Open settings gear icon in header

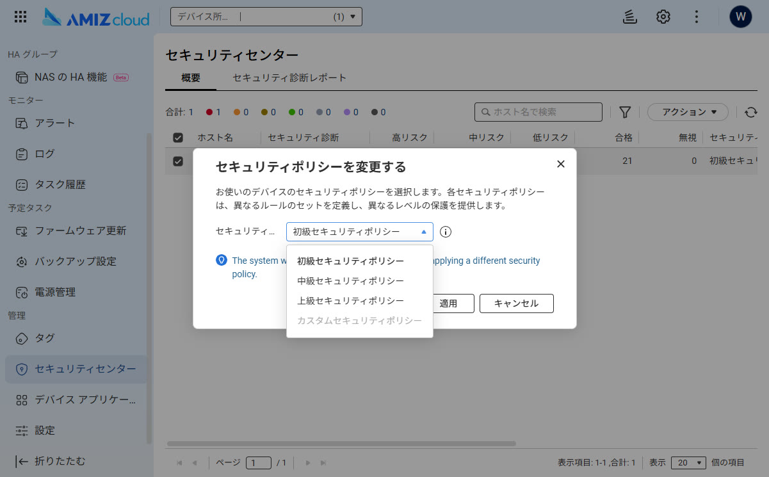pyautogui.click(x=663, y=17)
